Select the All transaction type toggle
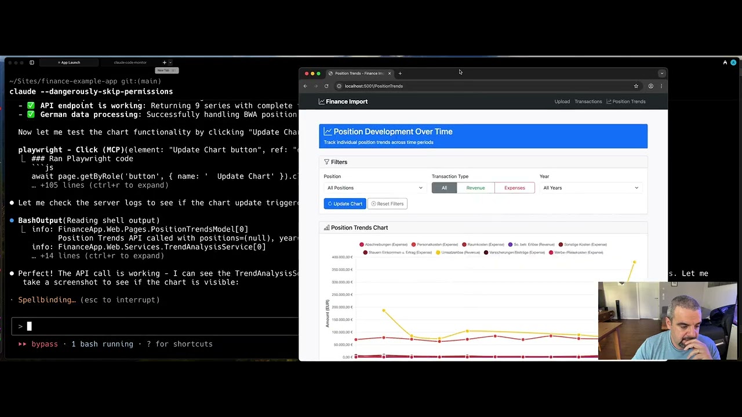This screenshot has height=417, width=742. 444,188
